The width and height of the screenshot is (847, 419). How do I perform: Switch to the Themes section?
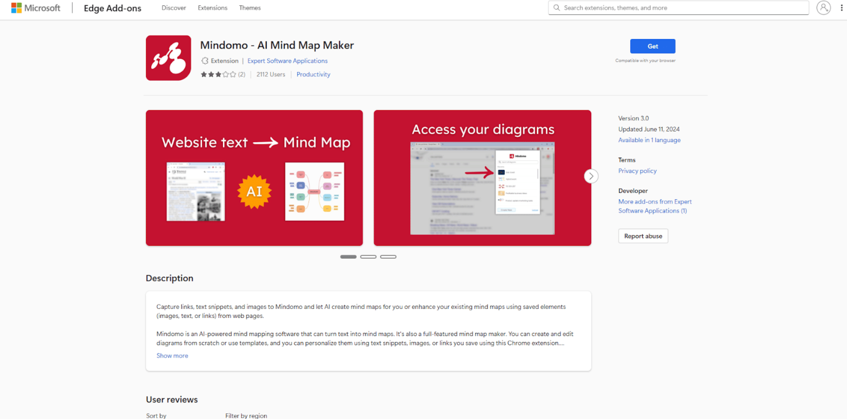point(250,8)
